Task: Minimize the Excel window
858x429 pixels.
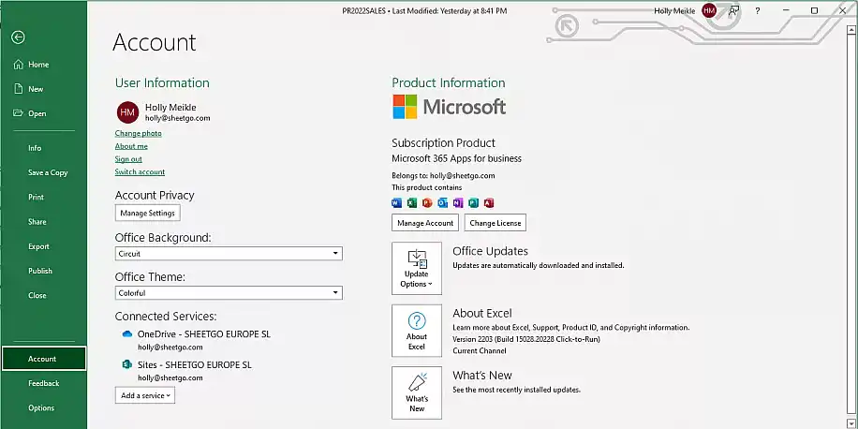Action: coord(786,10)
